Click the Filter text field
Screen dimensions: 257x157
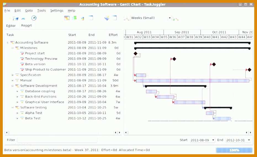click(57, 140)
